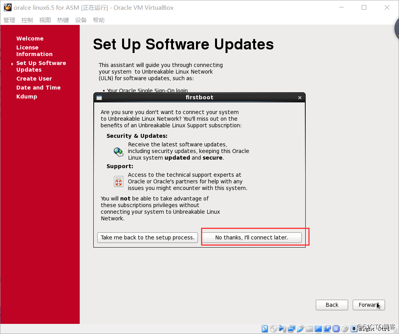
Task: Click the 'Set Up Software Updates' page heading
Action: pyautogui.click(x=183, y=45)
